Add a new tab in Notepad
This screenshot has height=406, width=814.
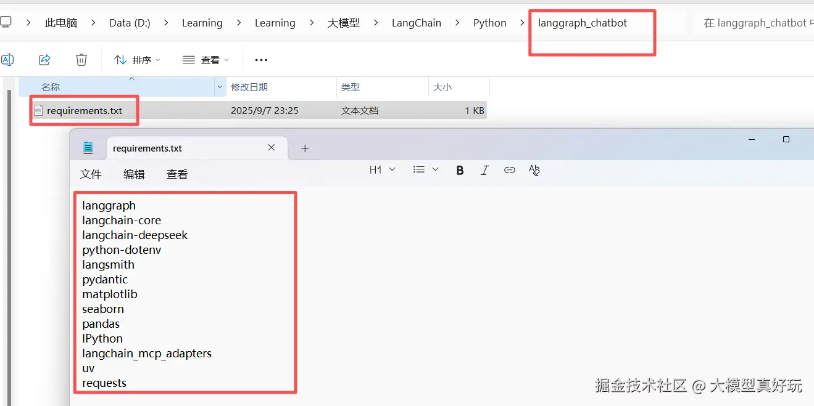pyautogui.click(x=305, y=148)
